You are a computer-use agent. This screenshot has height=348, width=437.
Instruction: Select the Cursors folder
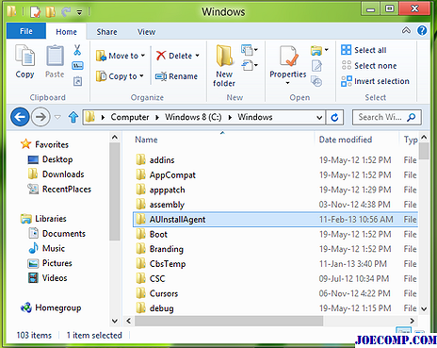pos(275,293)
